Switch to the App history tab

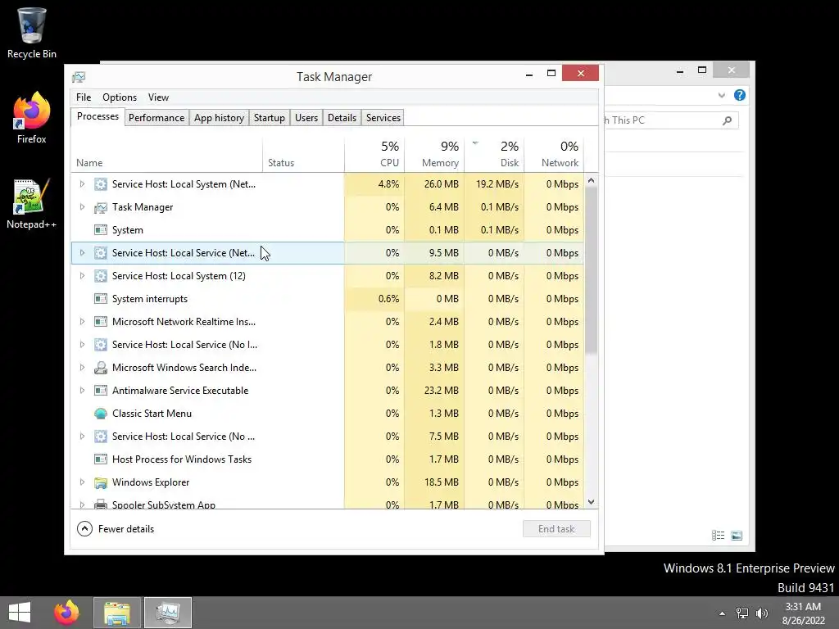219,118
